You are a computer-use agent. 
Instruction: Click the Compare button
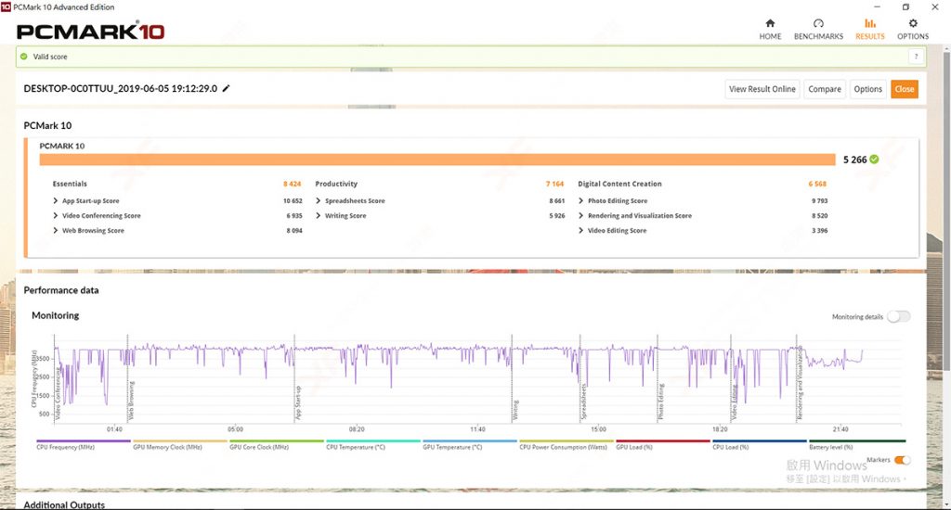coord(825,89)
